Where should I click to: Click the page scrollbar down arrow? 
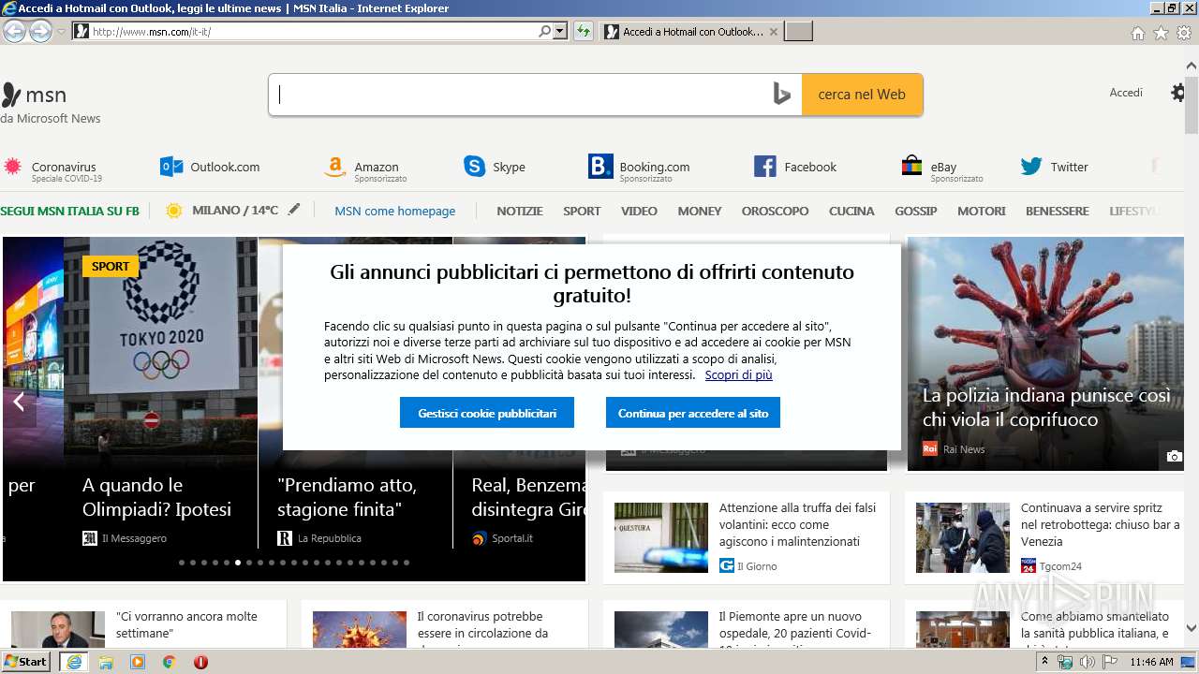pyautogui.click(x=1191, y=628)
